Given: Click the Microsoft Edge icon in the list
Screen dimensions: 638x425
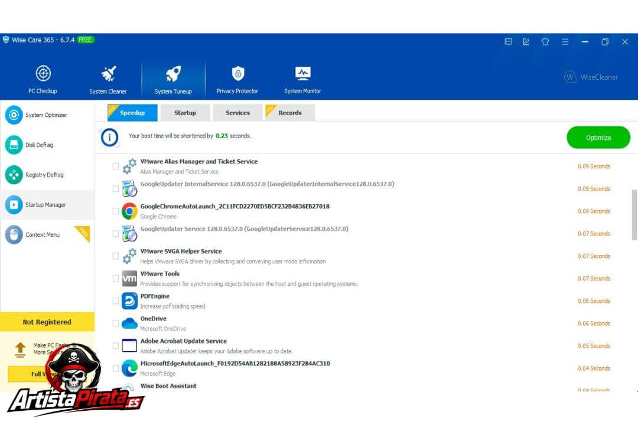Looking at the screenshot, I should click(129, 368).
